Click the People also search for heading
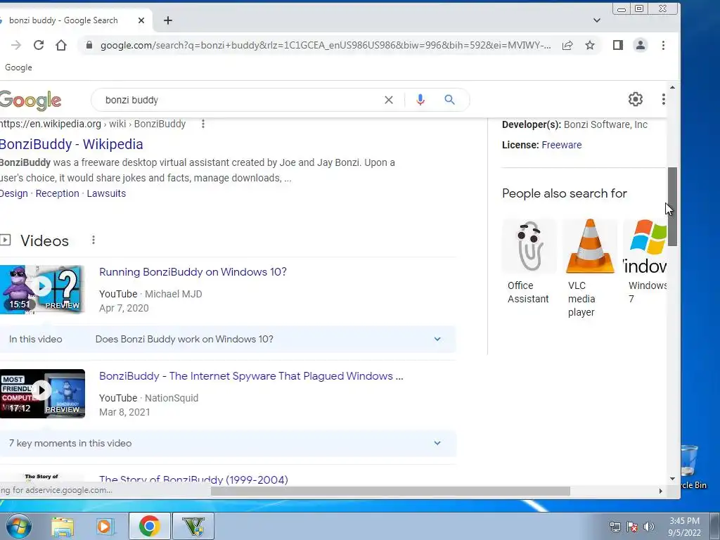Image resolution: width=720 pixels, height=540 pixels. (565, 193)
